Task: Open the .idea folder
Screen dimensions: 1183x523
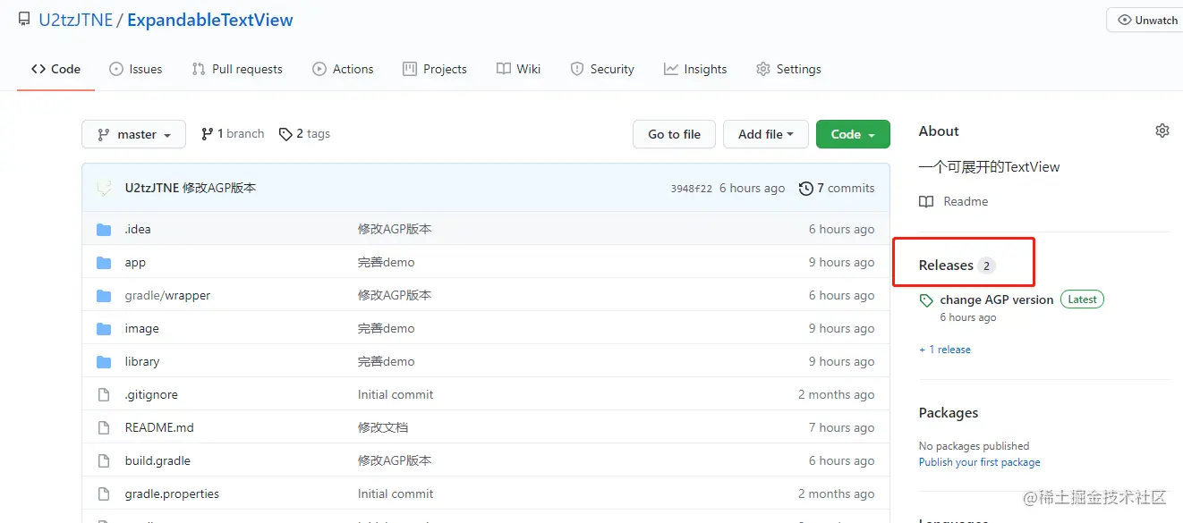Action: [138, 229]
